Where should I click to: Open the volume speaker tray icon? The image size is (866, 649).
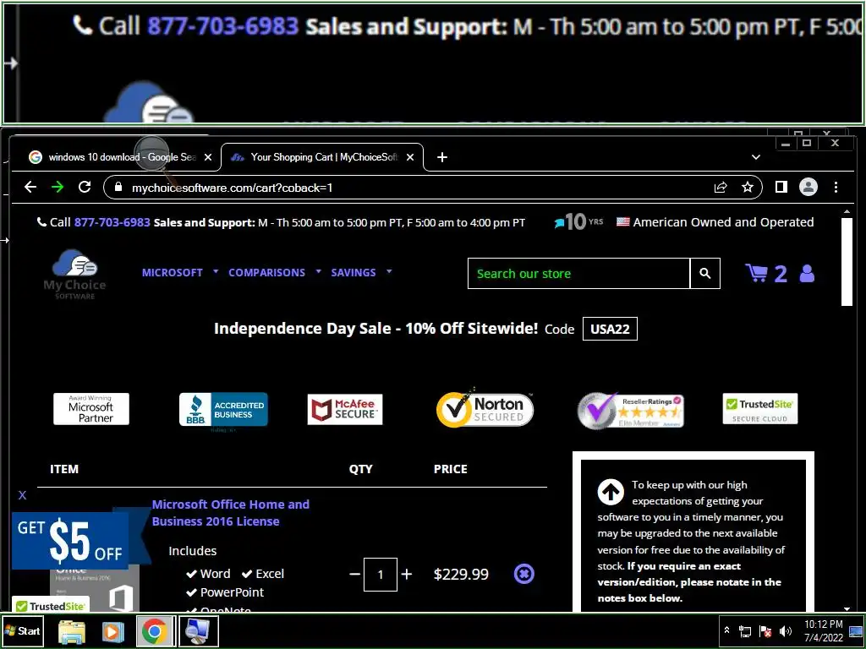coord(786,631)
